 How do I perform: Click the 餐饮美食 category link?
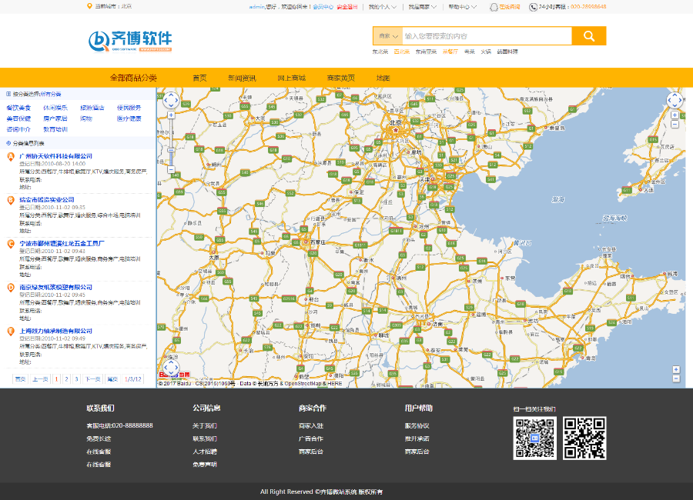point(18,108)
